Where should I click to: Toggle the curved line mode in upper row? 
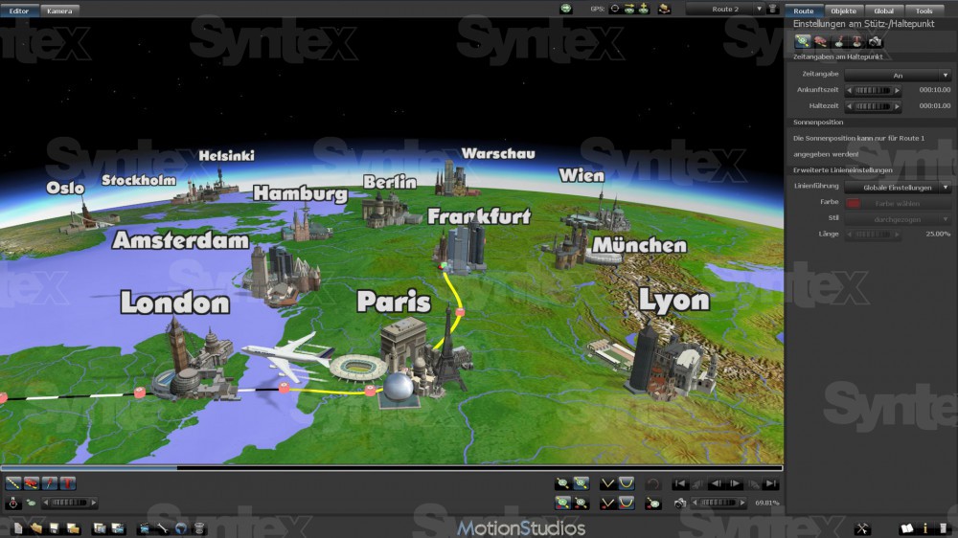point(627,483)
